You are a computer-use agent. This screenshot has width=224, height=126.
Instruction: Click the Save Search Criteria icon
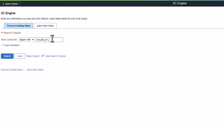click(x=43, y=56)
